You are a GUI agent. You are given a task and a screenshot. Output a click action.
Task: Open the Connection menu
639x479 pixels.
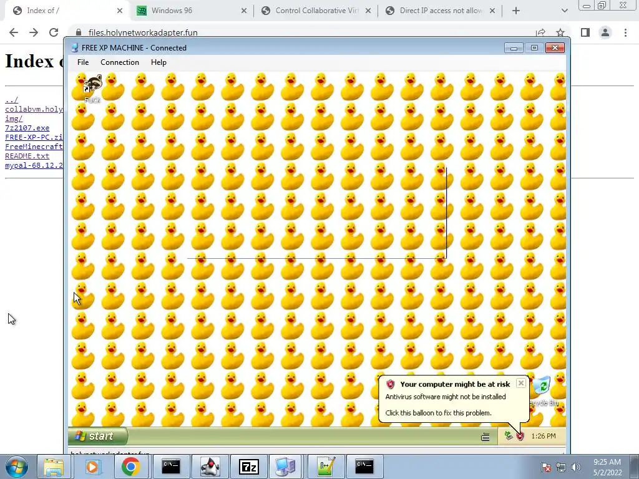pyautogui.click(x=120, y=62)
